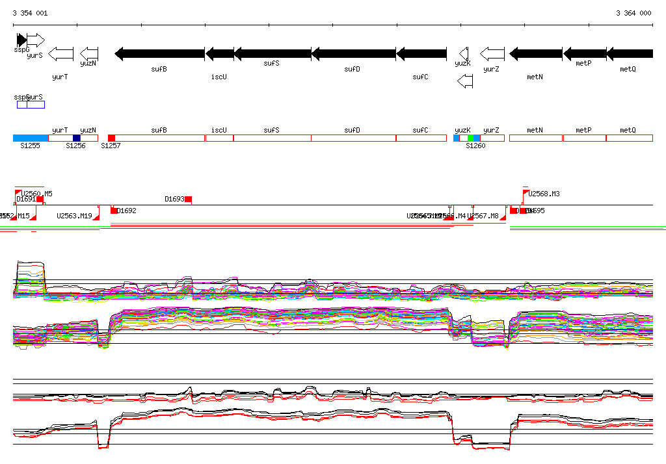The height and width of the screenshot is (464, 666).
Task: Select the blue outlined yurS box
Action: click(x=36, y=105)
